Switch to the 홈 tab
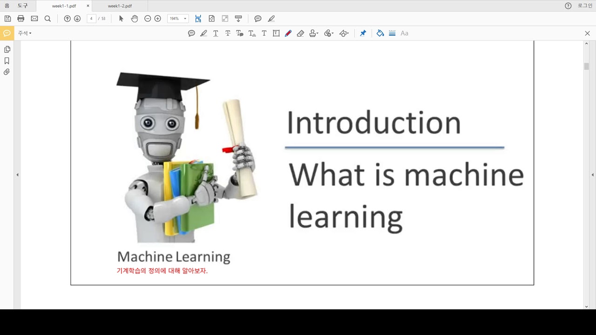596x335 pixels. [x=7, y=6]
